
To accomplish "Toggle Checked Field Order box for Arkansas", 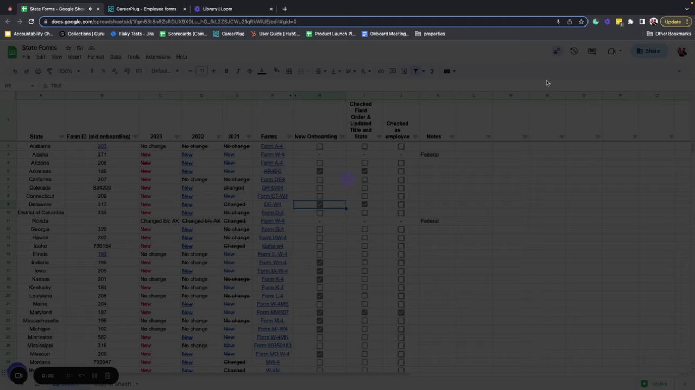I will [364, 171].
